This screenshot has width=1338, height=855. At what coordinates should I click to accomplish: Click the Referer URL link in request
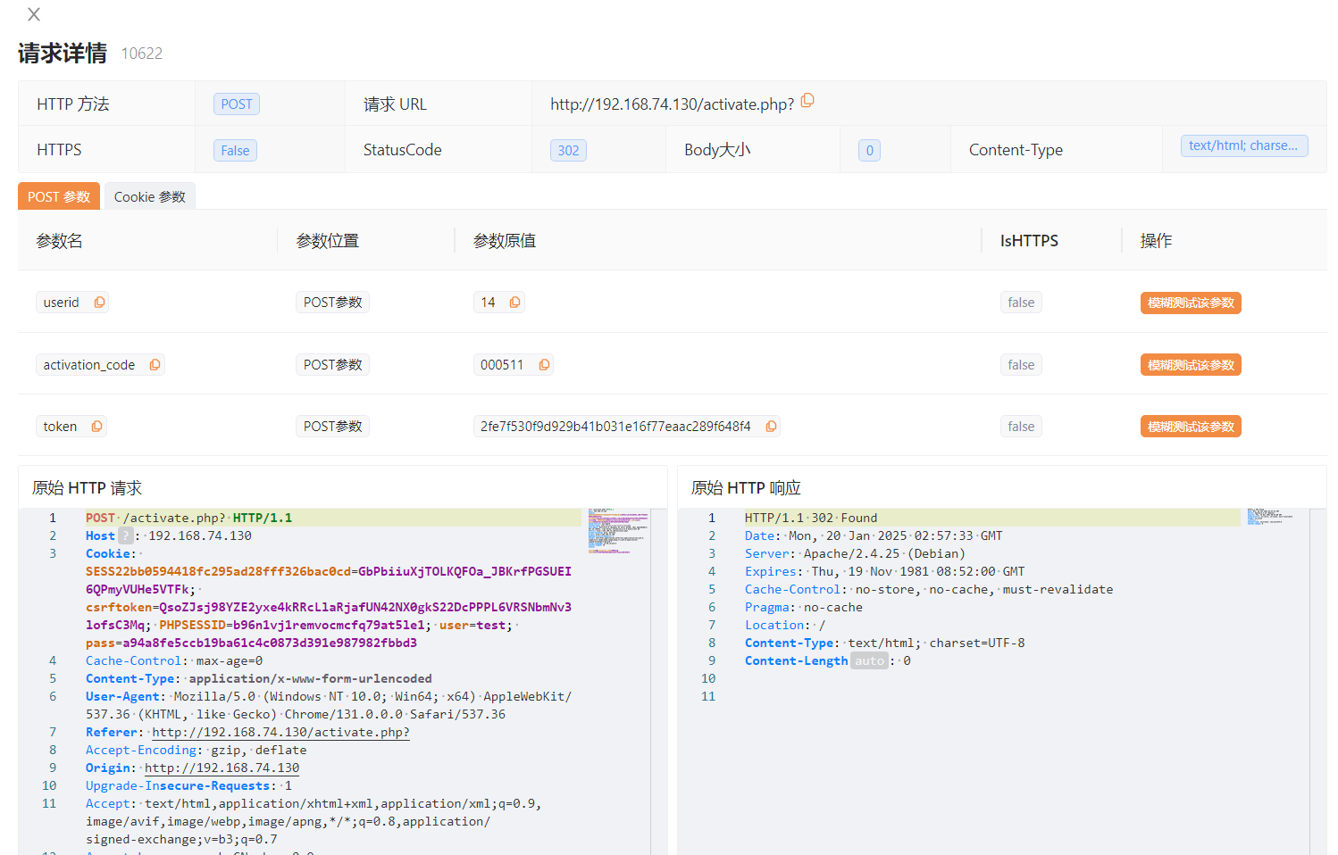(x=280, y=733)
